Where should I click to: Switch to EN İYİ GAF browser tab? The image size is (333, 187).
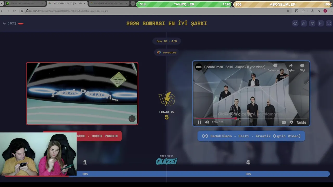[x=109, y=3]
